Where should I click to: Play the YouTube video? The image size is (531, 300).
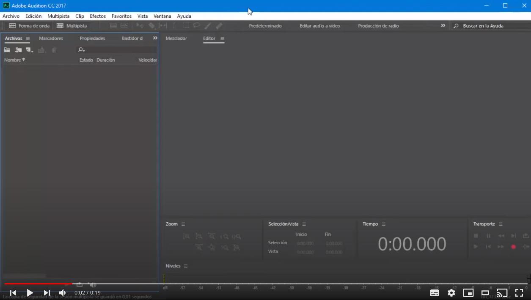[30, 292]
